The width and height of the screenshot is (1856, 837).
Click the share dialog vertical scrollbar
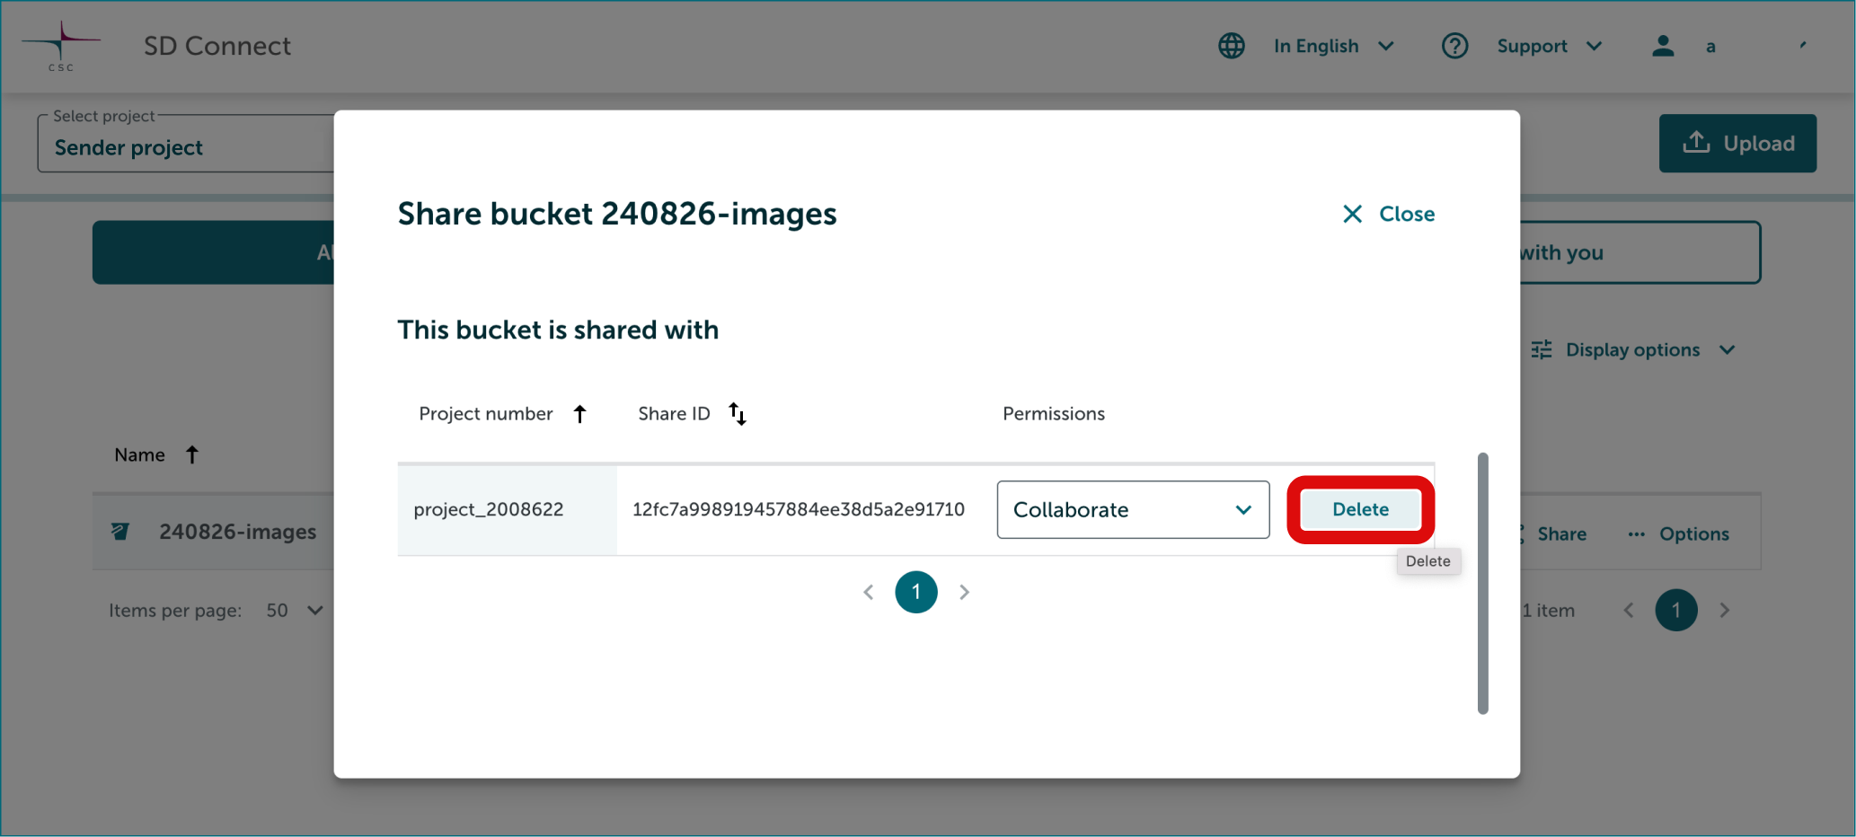pos(1483,584)
